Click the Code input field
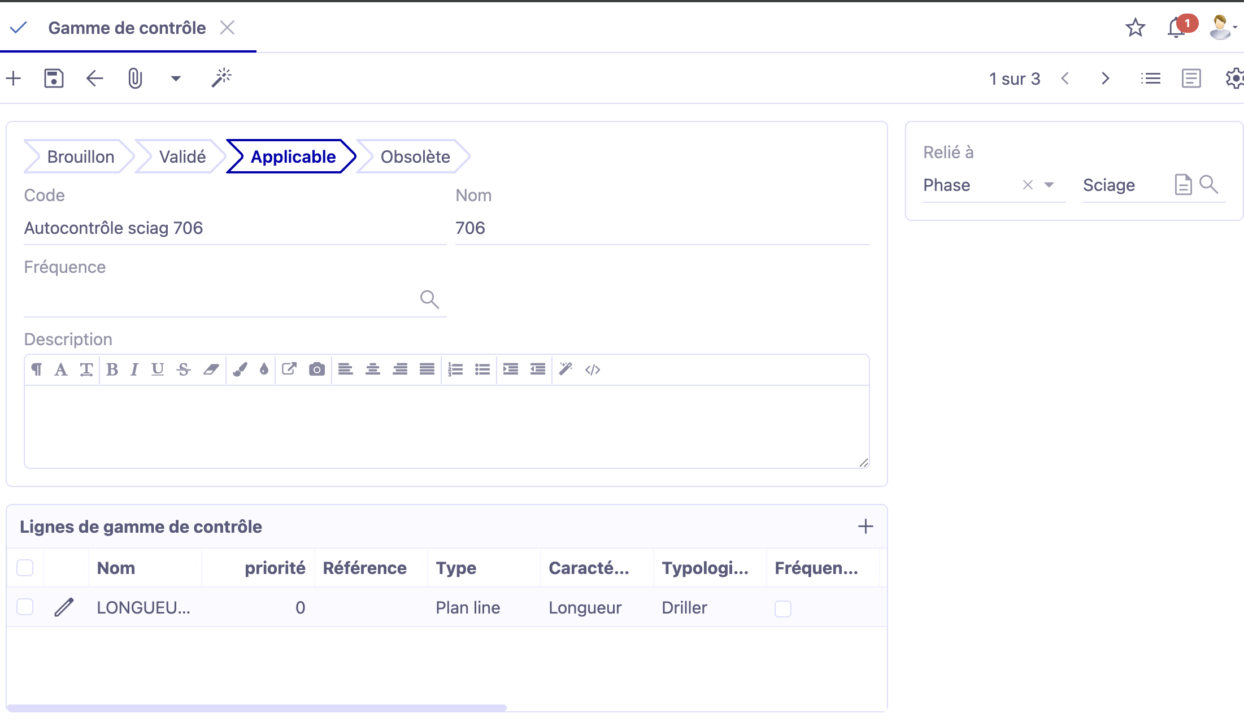Viewport: 1244px width, 722px height. click(234, 228)
